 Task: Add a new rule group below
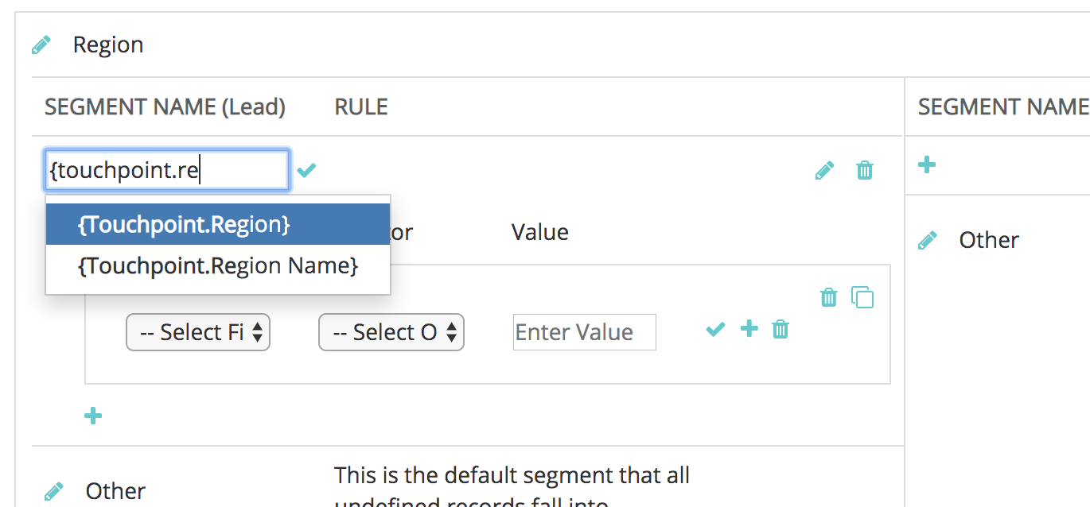pos(93,416)
